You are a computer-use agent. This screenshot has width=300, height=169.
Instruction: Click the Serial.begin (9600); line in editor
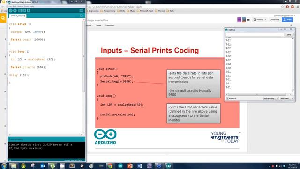click(x=28, y=39)
